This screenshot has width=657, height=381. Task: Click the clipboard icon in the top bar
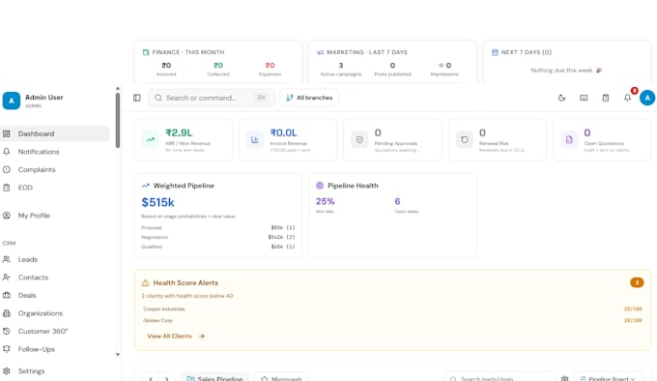(606, 98)
